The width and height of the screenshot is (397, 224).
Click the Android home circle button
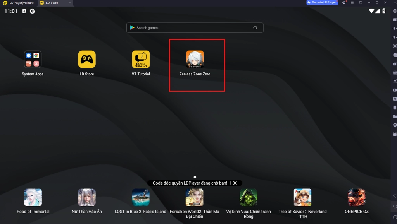coord(395,207)
